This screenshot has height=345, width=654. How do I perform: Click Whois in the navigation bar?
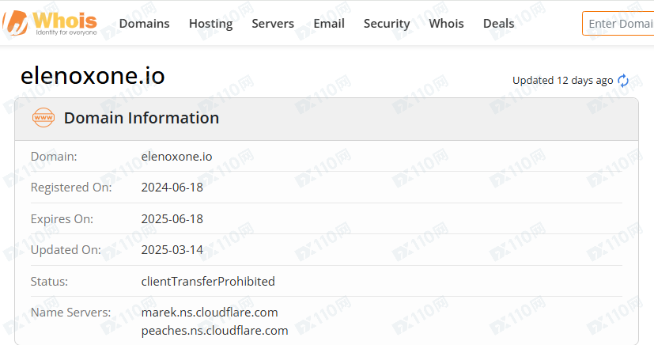447,24
